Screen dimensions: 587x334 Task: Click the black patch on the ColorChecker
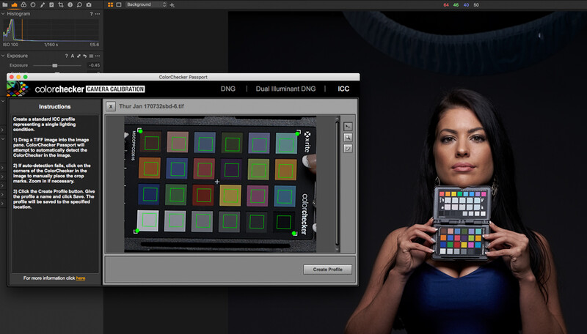(x=283, y=222)
